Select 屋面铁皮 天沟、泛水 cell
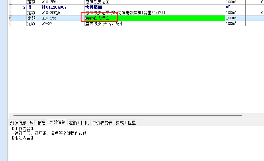Viewport: 264px width, 161px height. pyautogui.click(x=155, y=23)
